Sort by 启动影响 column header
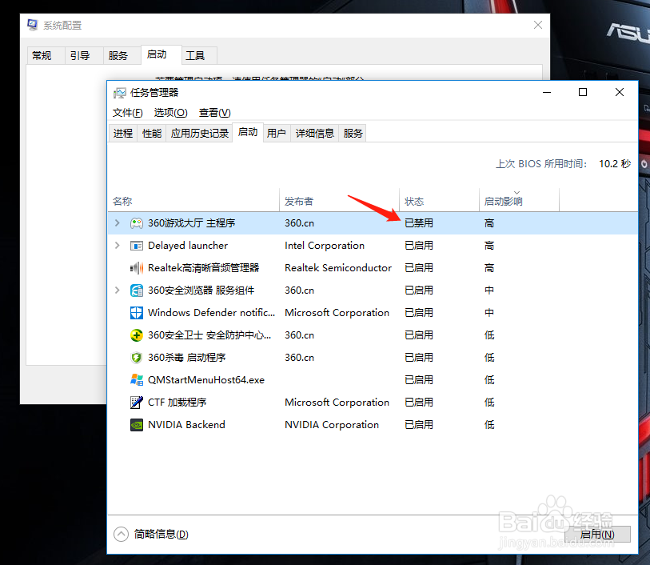650x565 pixels. tap(520, 201)
